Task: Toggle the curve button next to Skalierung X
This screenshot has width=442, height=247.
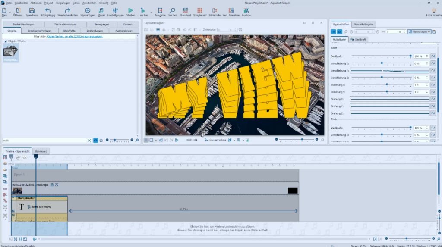Action: 433,85
